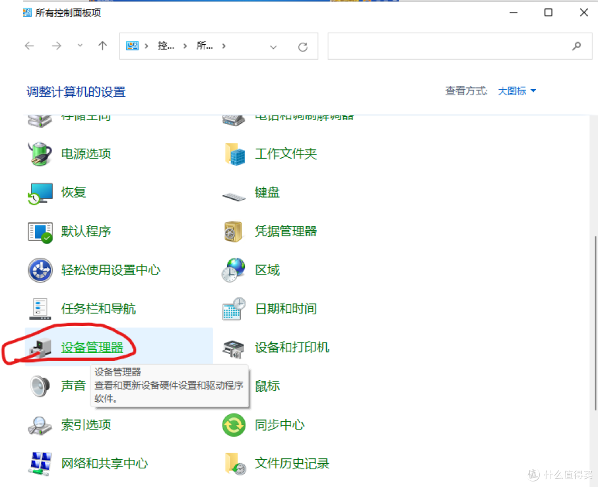Open 凭据管理器 Credential Manager
The image size is (598, 487).
(x=286, y=231)
